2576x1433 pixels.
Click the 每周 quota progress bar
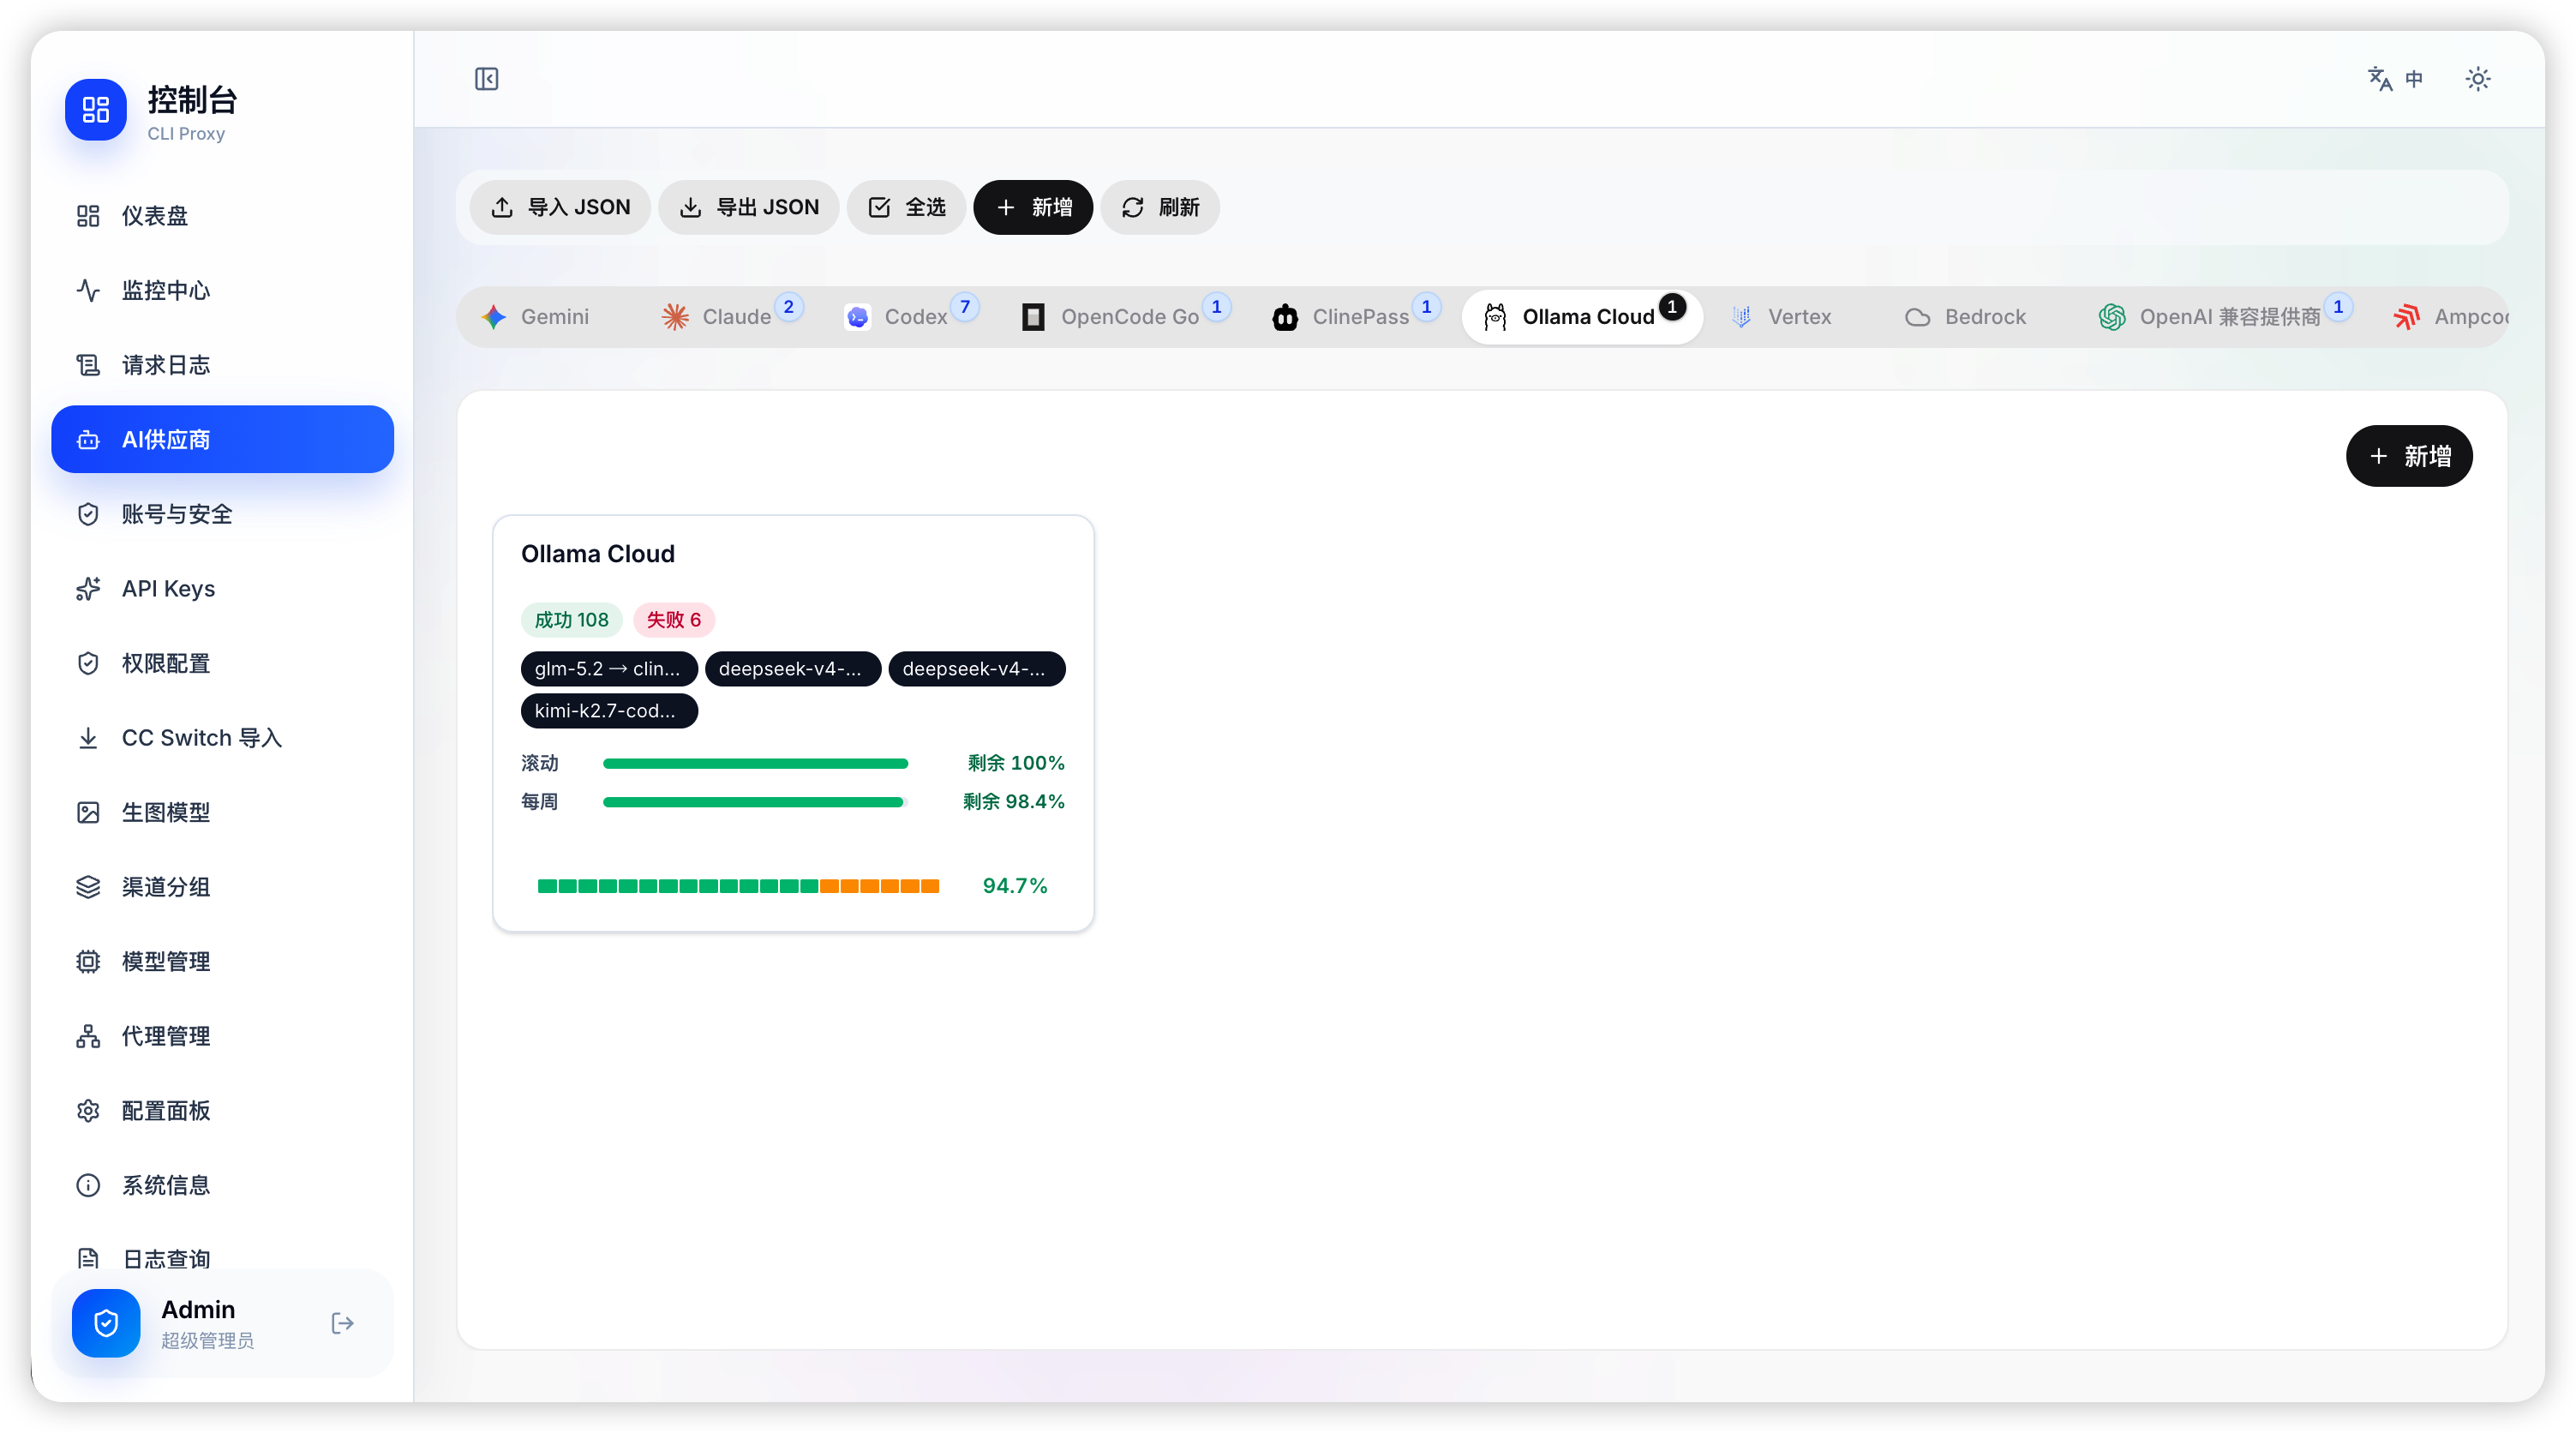(x=755, y=802)
